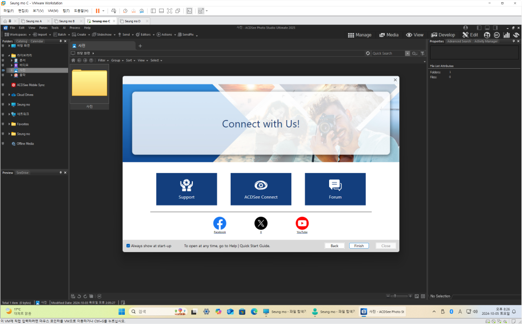The image size is (522, 324).
Task: Open the Sort dropdown
Action: (x=129, y=61)
